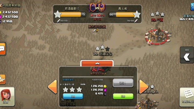Click the villager 回营 return home icon

tap(7, 97)
